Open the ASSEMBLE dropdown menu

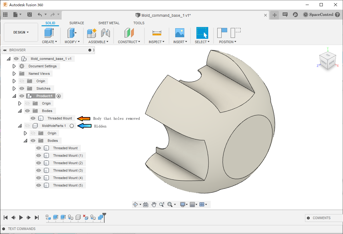98,42
